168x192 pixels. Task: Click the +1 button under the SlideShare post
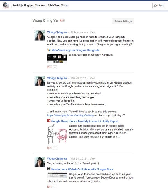(x=50, y=67)
